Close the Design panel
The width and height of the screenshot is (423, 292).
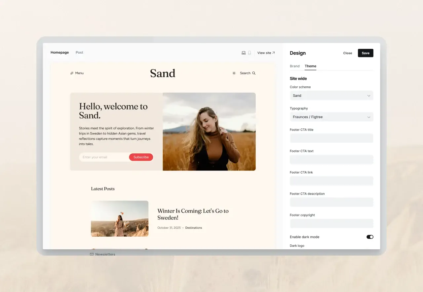[347, 53]
